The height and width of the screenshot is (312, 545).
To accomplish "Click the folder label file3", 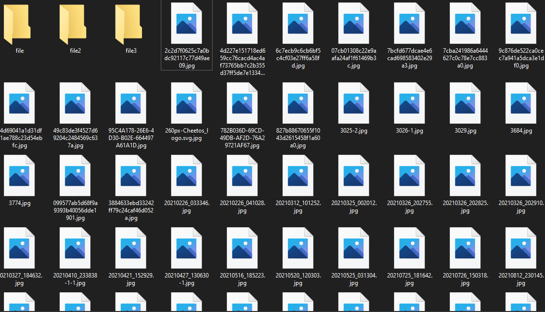I will click(x=131, y=51).
